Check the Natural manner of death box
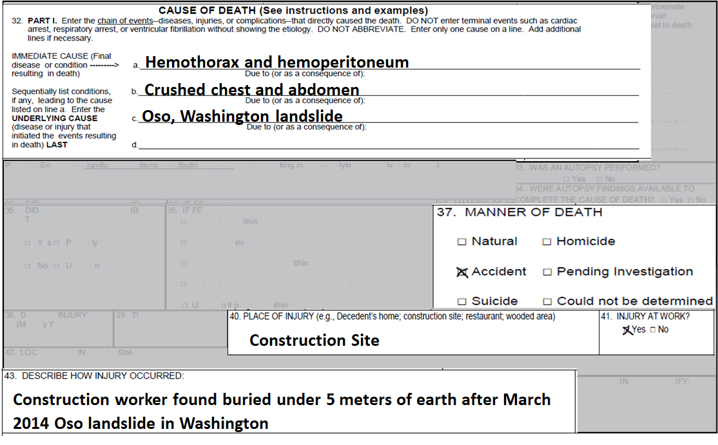 pos(461,241)
